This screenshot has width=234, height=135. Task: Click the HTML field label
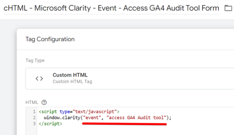point(32,102)
